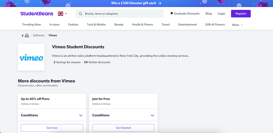Open the Tech & Mobile category
Viewport: 273px width, 133px height.
96,24
